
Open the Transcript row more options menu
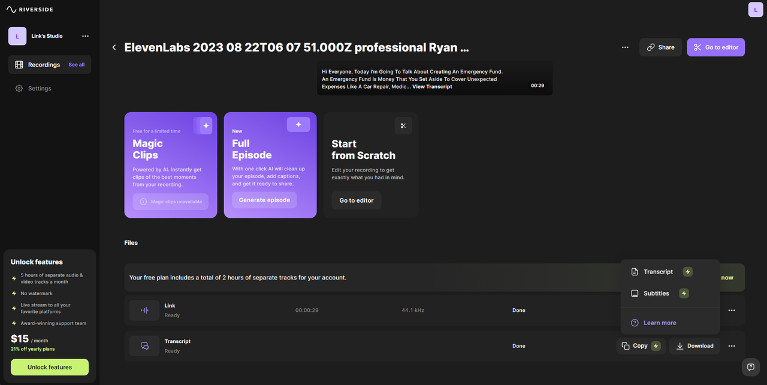pos(732,346)
